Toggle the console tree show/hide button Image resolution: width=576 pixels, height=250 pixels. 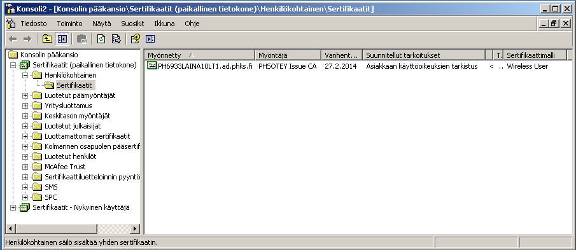(62, 39)
